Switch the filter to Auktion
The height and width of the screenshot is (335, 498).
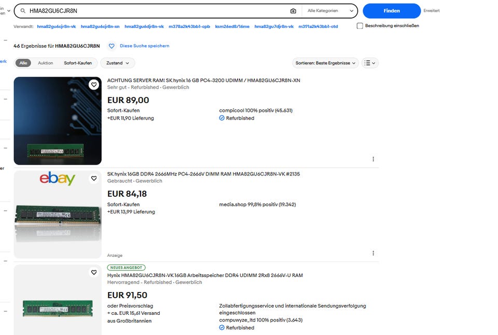(x=46, y=63)
